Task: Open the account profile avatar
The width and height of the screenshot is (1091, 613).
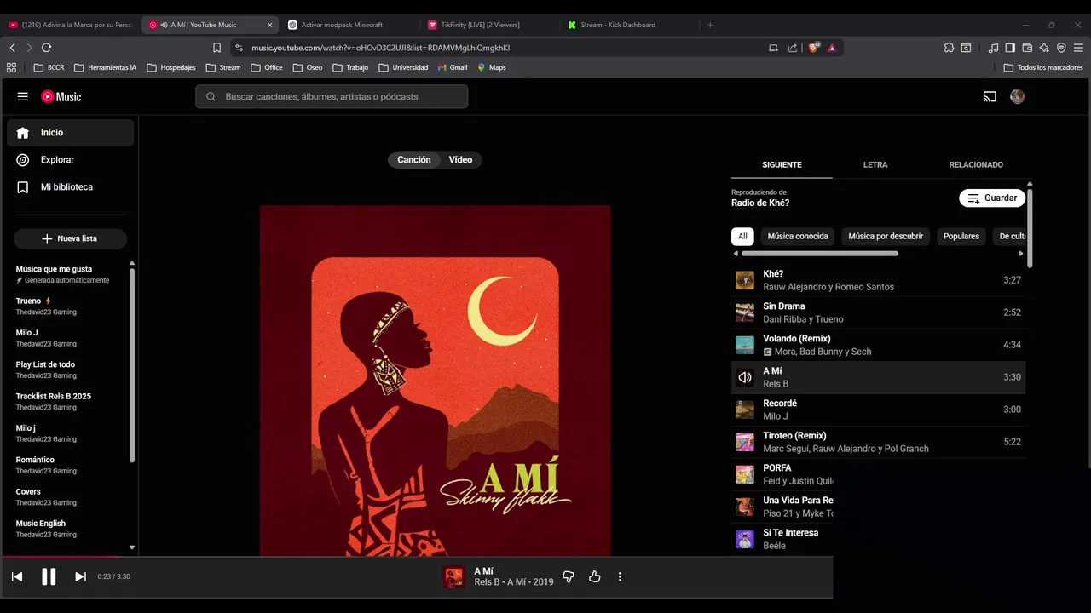Action: pyautogui.click(x=1017, y=97)
